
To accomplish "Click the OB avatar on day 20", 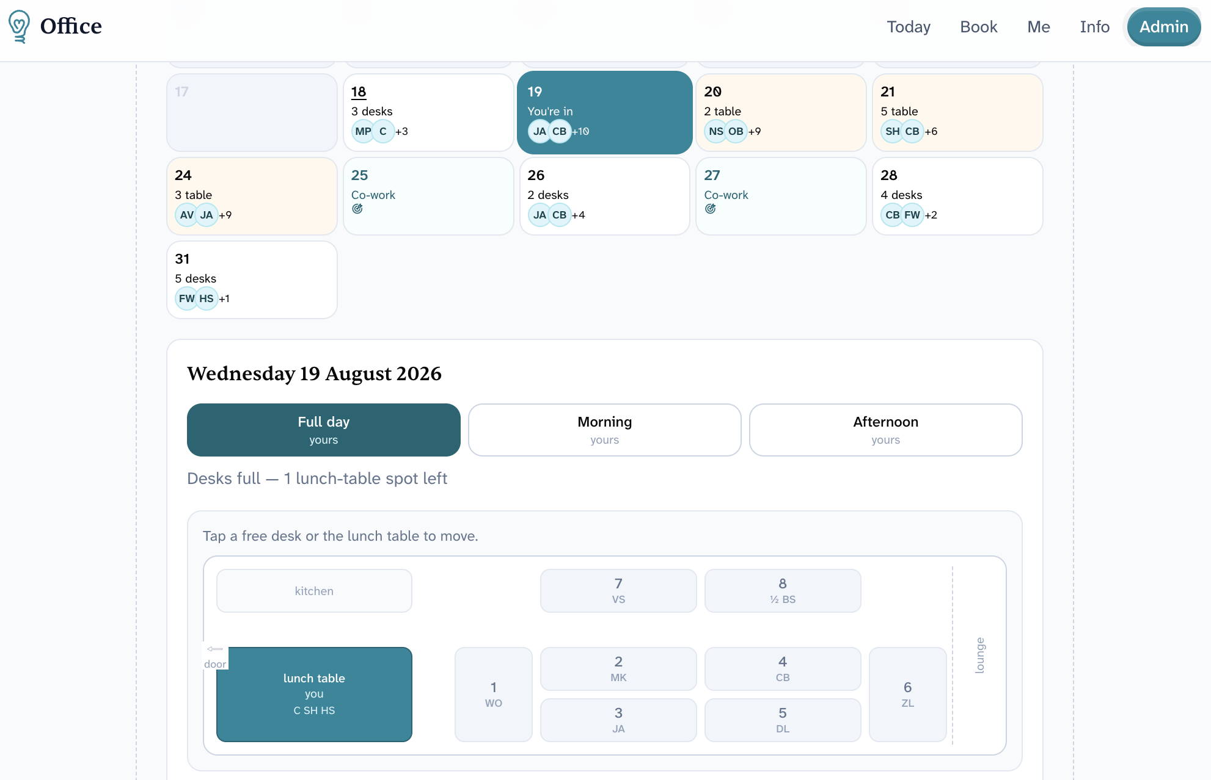I will coord(736,131).
